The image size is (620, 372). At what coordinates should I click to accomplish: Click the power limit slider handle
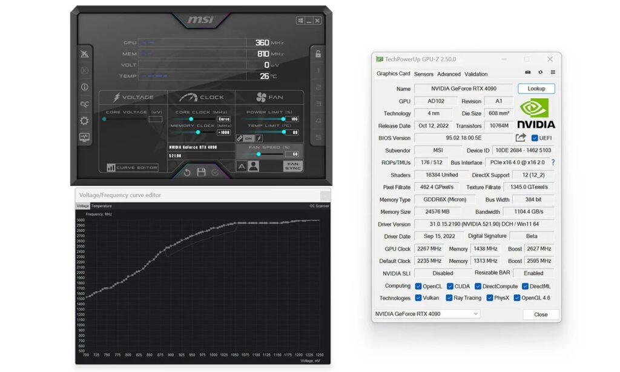point(283,119)
